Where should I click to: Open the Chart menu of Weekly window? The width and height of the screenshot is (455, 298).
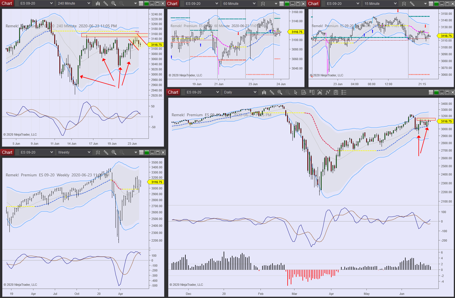tap(7, 152)
